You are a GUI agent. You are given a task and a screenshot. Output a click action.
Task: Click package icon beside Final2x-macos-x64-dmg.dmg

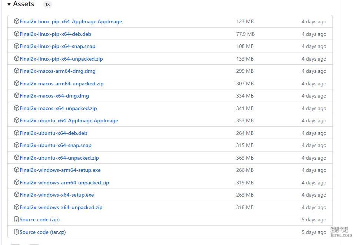tap(17, 95)
